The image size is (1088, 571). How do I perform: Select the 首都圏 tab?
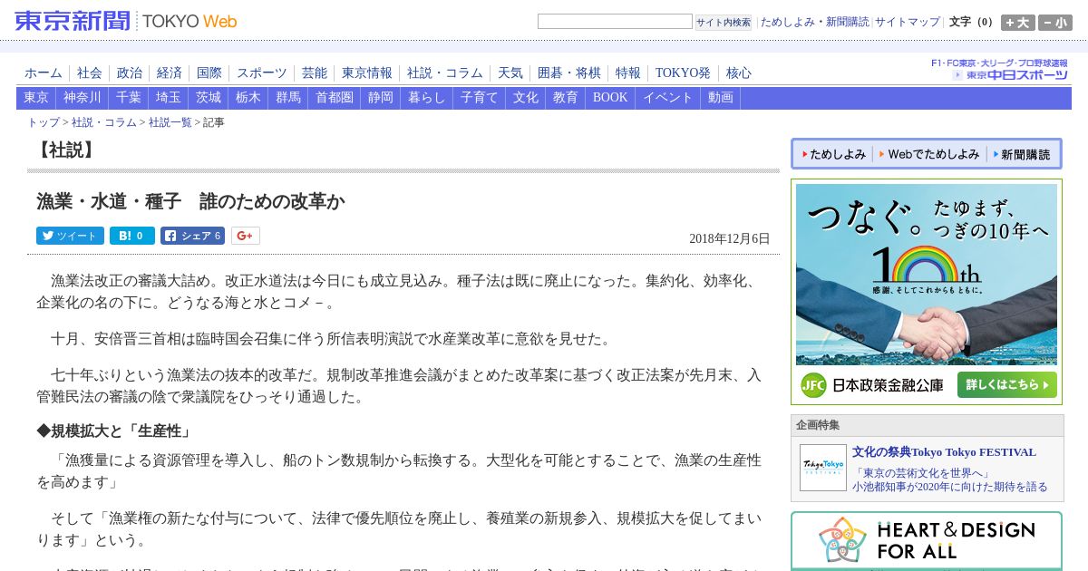click(335, 98)
